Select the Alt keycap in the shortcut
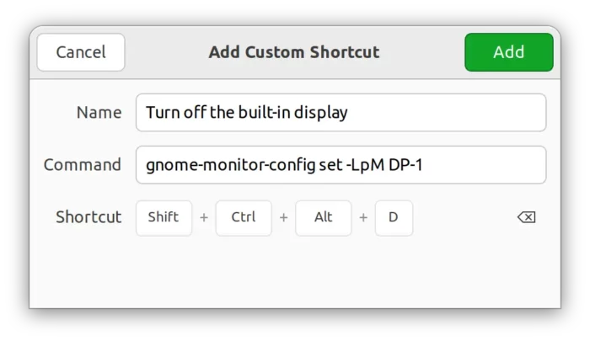This screenshot has height=341, width=590. click(x=323, y=218)
